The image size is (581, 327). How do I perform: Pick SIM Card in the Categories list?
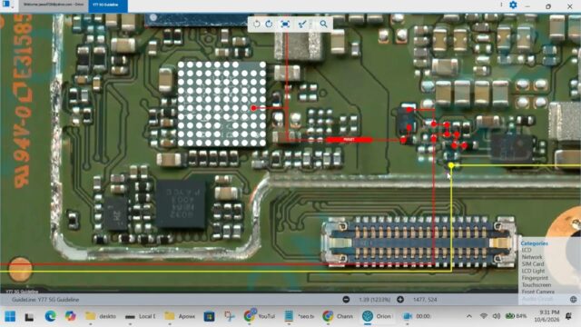coord(533,264)
